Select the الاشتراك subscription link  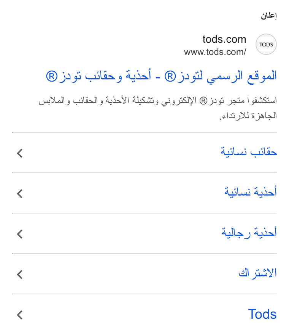pos(257,273)
